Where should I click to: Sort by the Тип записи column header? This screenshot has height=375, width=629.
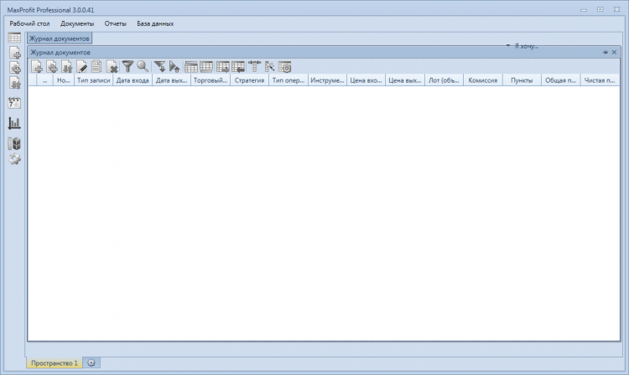pos(93,80)
